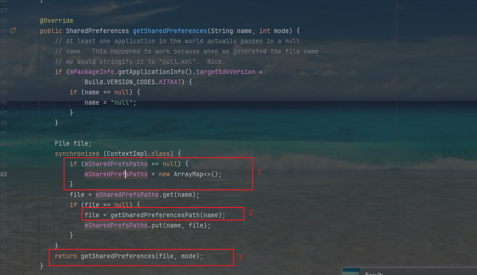Click the 'name == null' condition

[106, 92]
